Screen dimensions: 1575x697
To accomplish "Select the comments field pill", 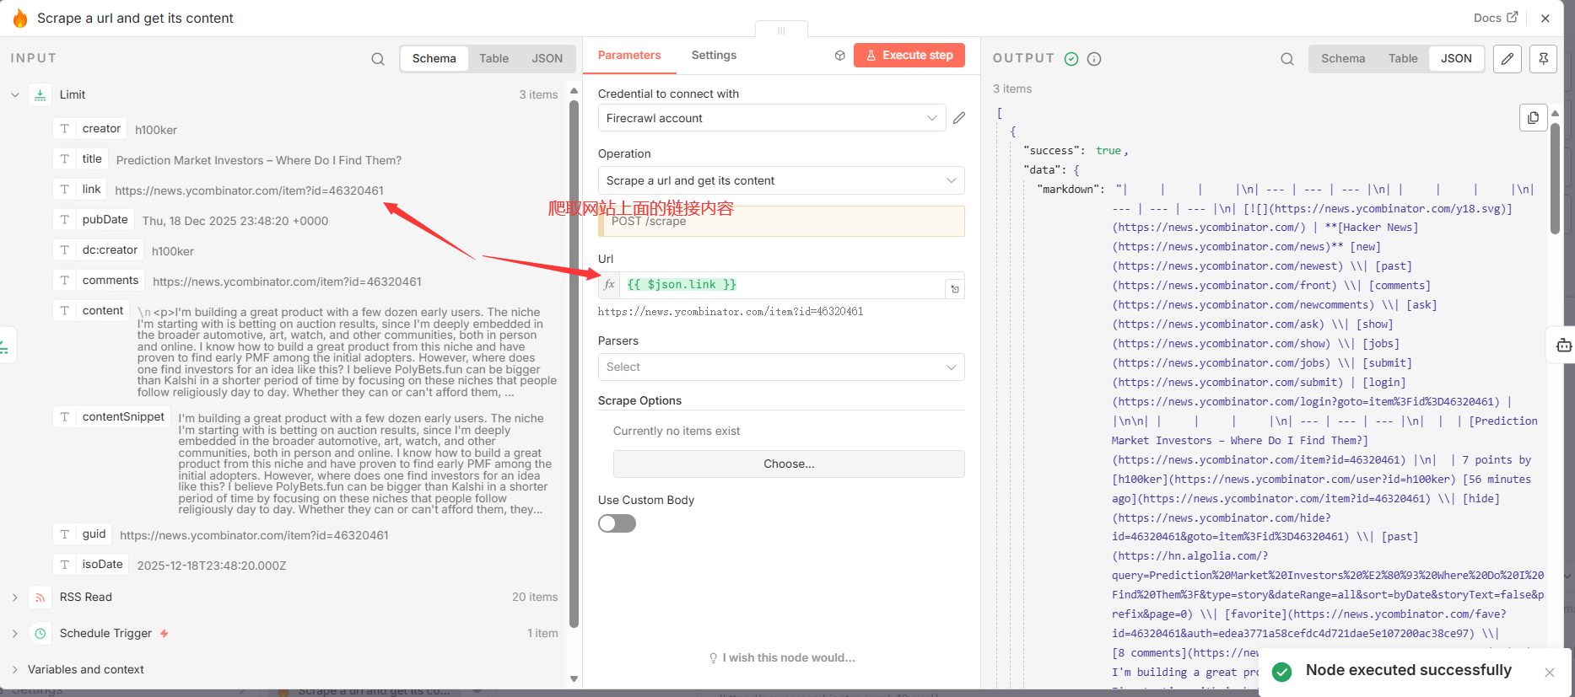I will (100, 280).
